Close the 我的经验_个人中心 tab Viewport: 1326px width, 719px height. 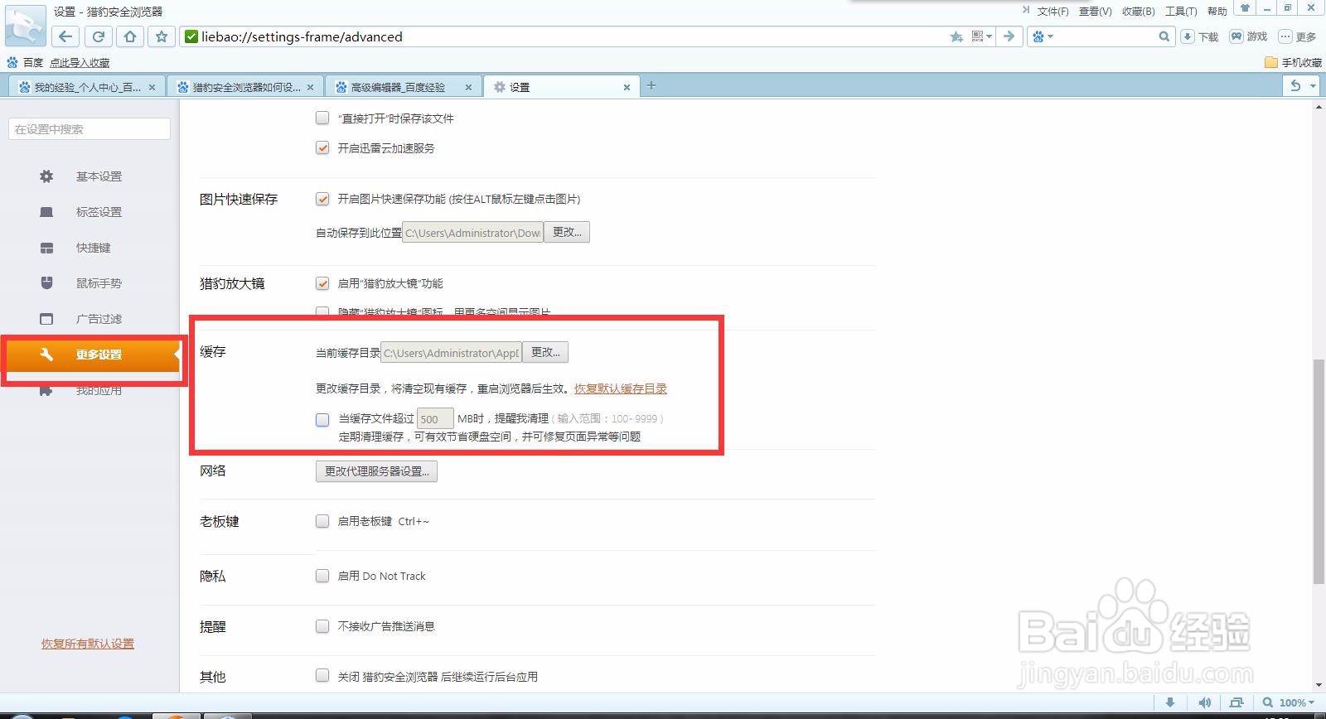pyautogui.click(x=152, y=87)
